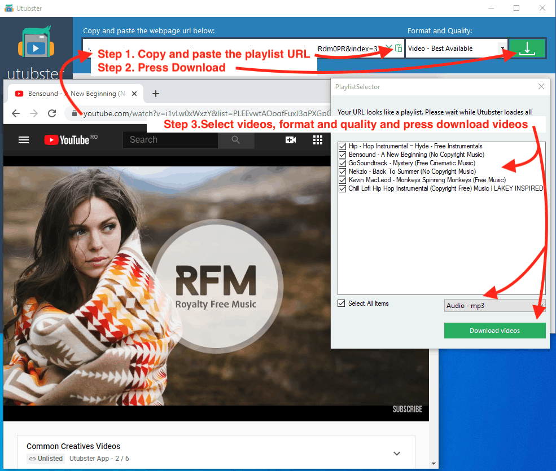Open the YouTube apps grid icon

pyautogui.click(x=318, y=140)
